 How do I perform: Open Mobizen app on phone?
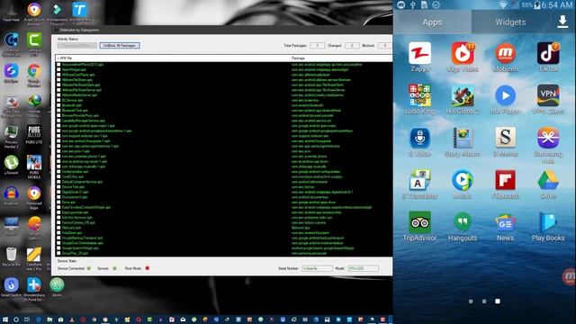click(505, 54)
